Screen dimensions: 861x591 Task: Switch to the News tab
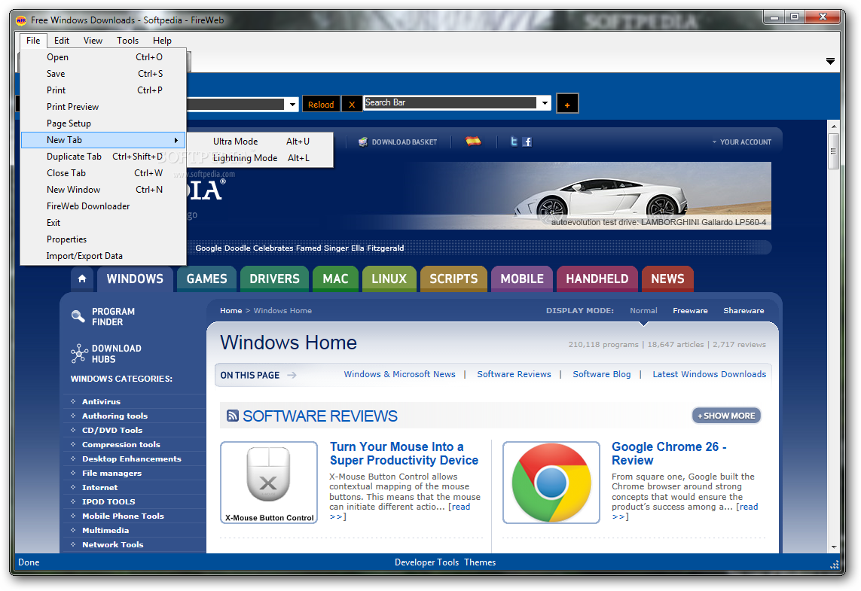point(667,279)
